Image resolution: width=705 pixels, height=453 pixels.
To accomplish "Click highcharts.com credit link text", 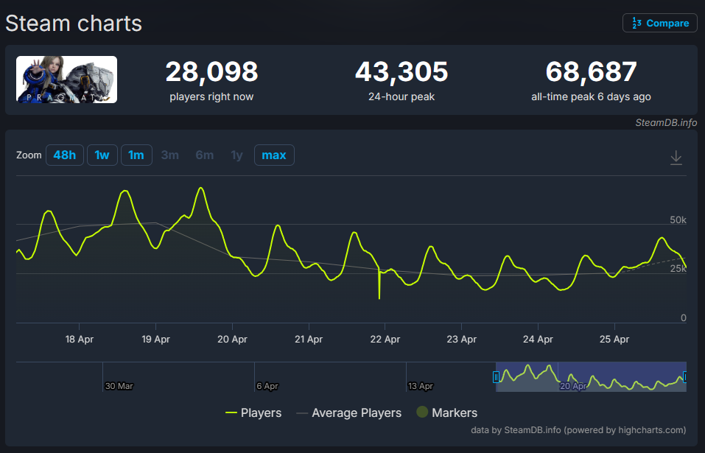I will [x=651, y=430].
